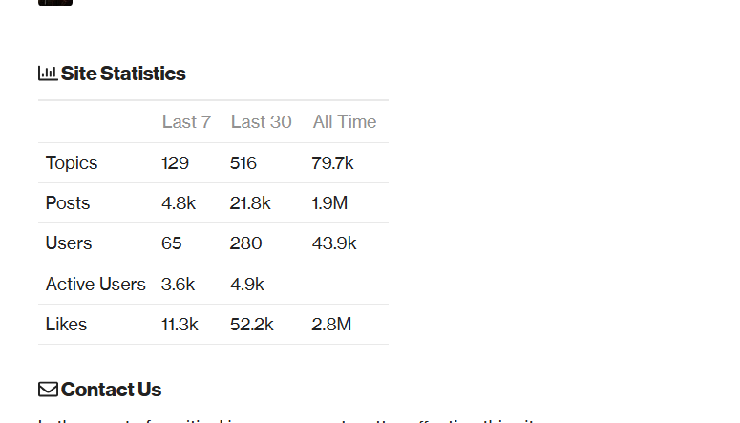Click the Users row label

pyautogui.click(x=69, y=243)
